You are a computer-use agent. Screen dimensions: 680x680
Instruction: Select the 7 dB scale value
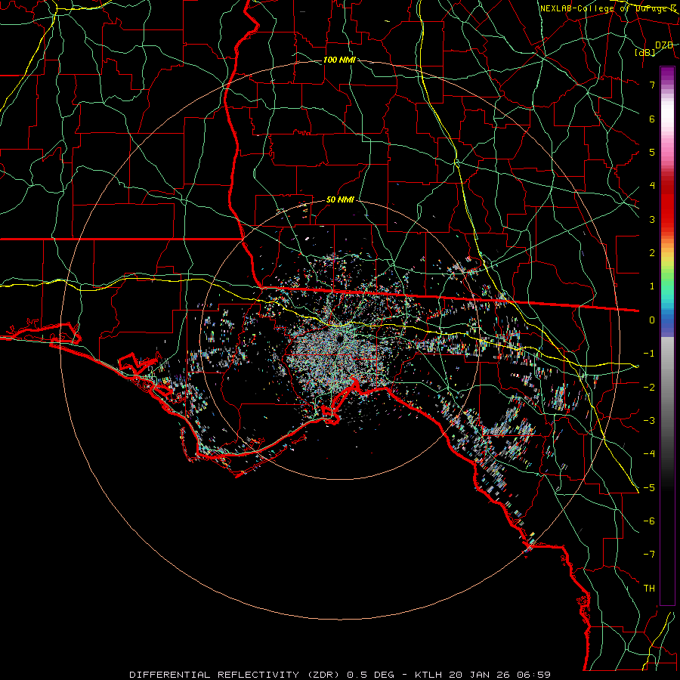click(x=652, y=85)
